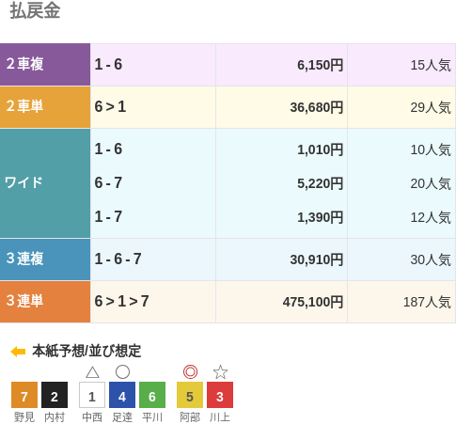The width and height of the screenshot is (456, 440).
Task: Select the white number 1 racer box
Action: click(92, 395)
